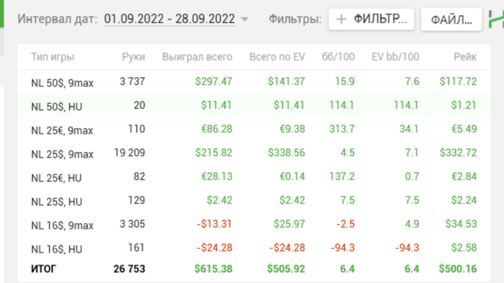Sort by Тип игры column header
The image size is (504, 283).
click(x=53, y=57)
